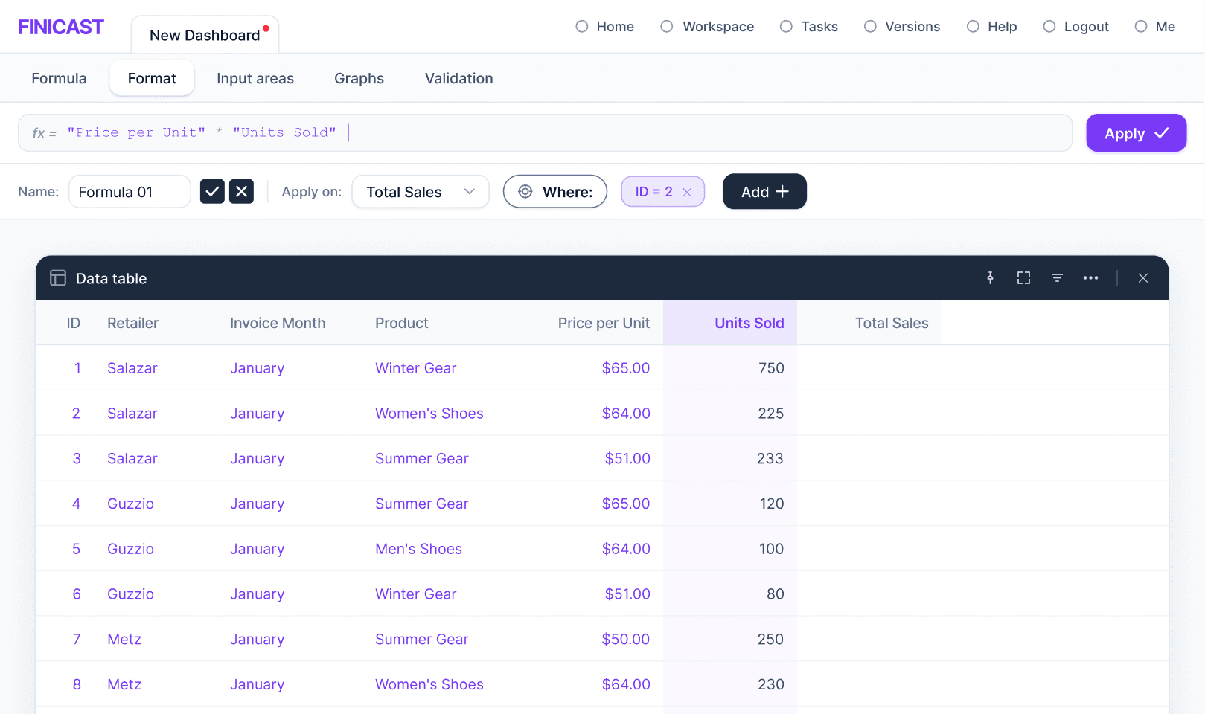The width and height of the screenshot is (1205, 714).
Task: Open the Validation tab
Action: pyautogui.click(x=458, y=78)
